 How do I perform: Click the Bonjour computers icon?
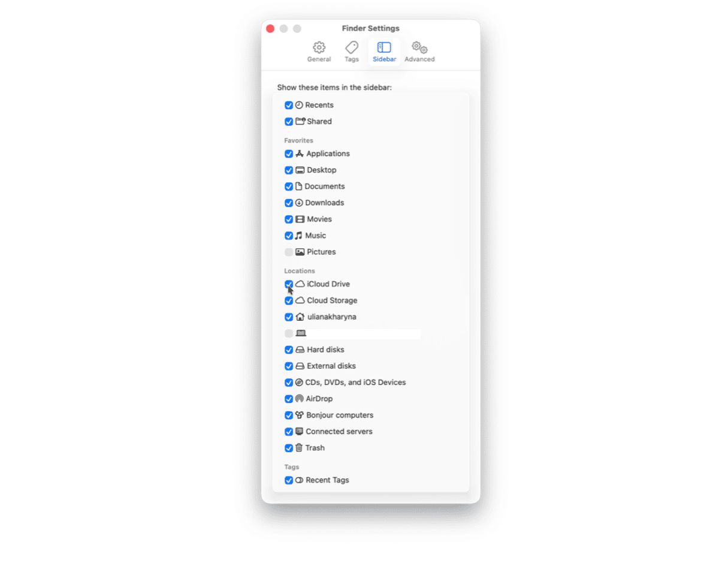pyautogui.click(x=299, y=415)
